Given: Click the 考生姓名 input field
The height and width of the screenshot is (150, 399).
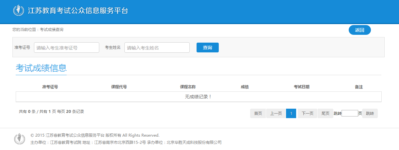Looking at the screenshot, I should 157,48.
